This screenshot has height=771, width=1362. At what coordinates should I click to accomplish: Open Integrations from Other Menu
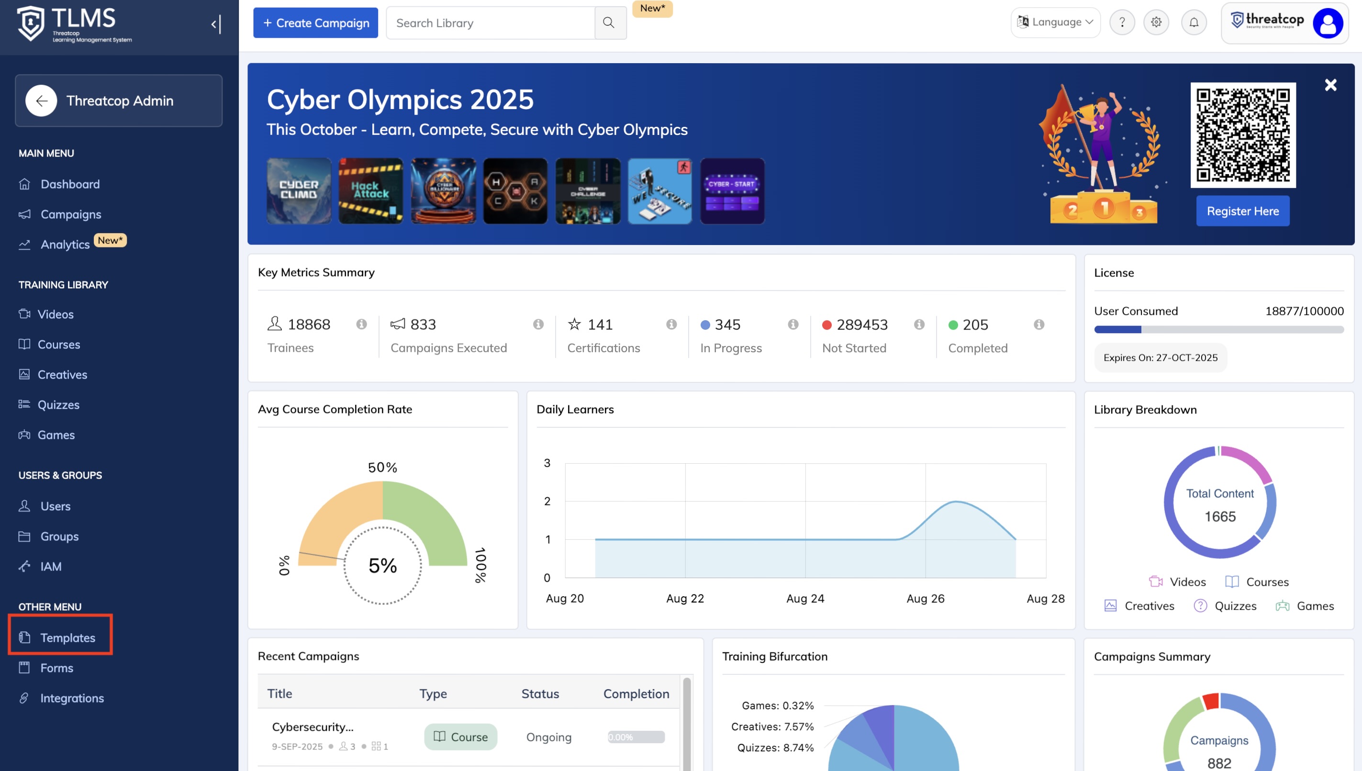coord(72,697)
